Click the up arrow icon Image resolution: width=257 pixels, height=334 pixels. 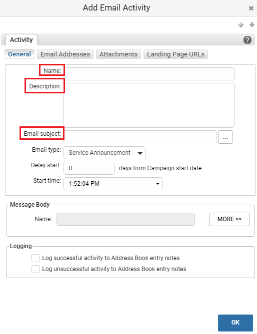pyautogui.click(x=241, y=24)
